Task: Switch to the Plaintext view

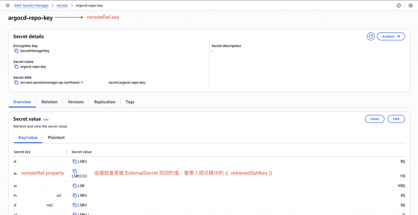Action: coord(56,138)
